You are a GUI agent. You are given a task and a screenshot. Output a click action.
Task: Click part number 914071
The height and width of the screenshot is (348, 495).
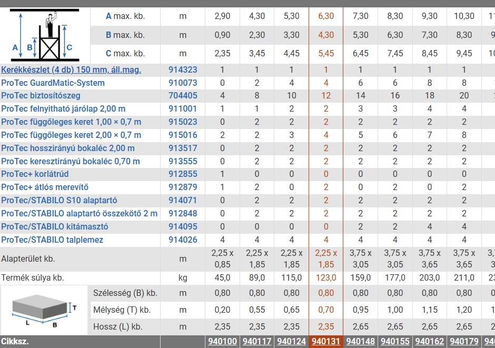[x=183, y=201]
